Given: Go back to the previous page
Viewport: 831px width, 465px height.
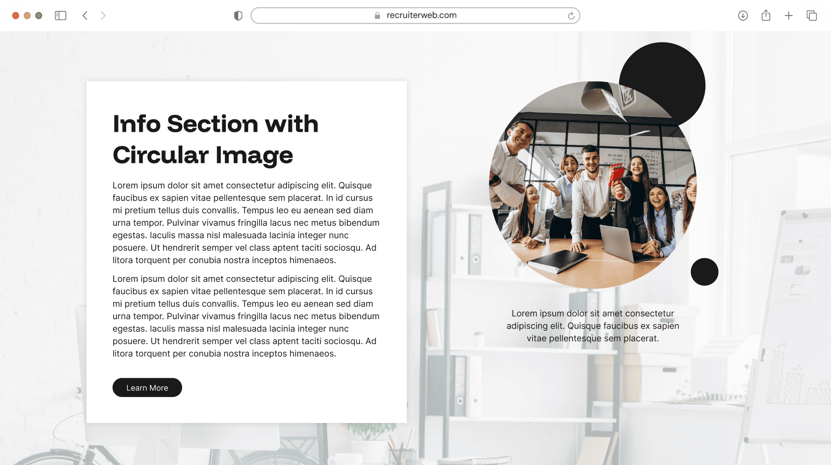Looking at the screenshot, I should [x=85, y=16].
